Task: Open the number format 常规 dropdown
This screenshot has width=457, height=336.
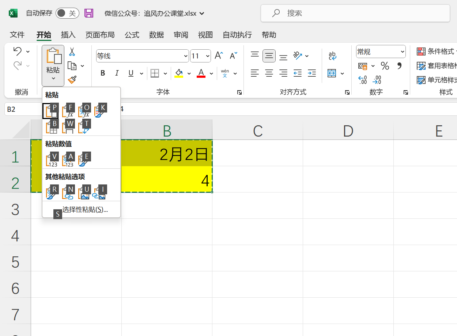Action: 403,52
